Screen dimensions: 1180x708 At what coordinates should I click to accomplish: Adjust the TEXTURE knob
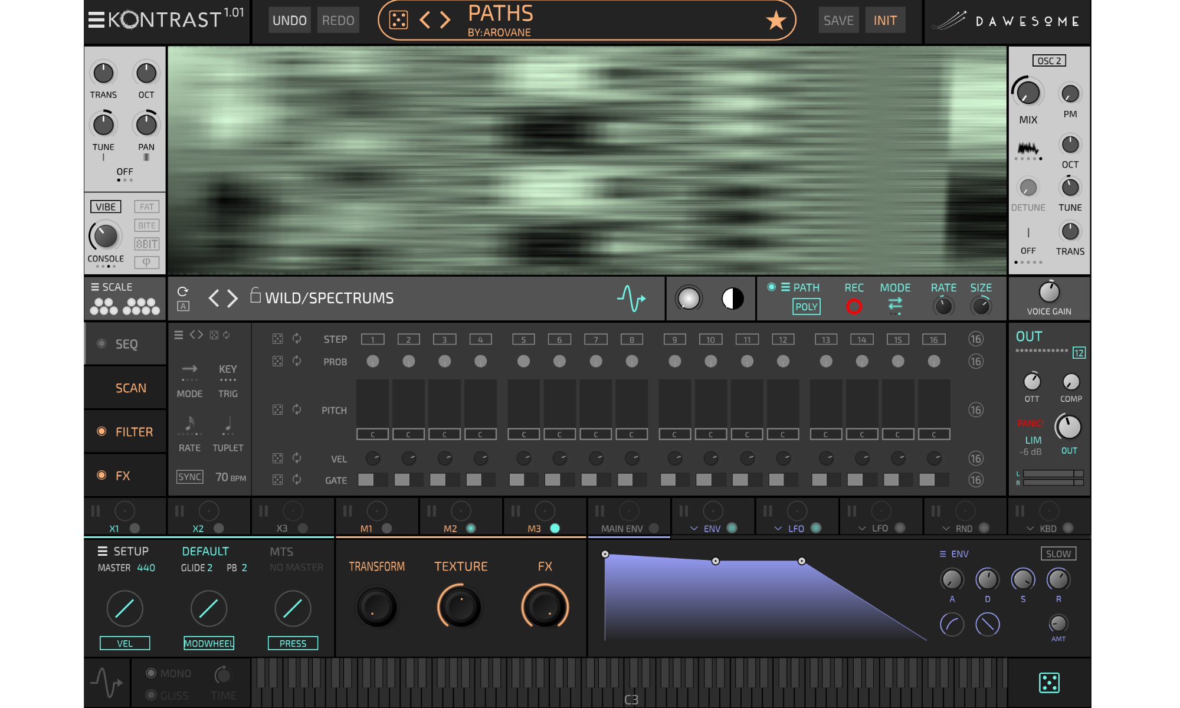[460, 607]
